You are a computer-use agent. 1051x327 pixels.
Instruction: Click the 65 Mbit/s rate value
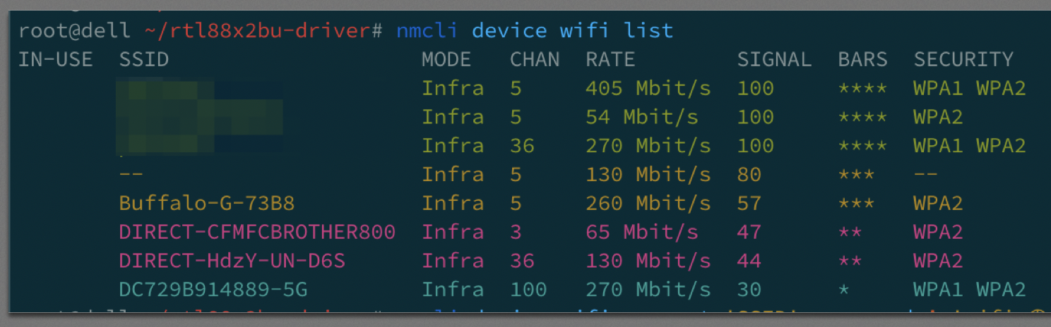click(x=642, y=232)
